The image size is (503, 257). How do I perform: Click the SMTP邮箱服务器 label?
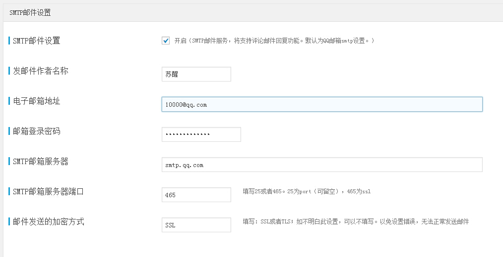pos(40,162)
